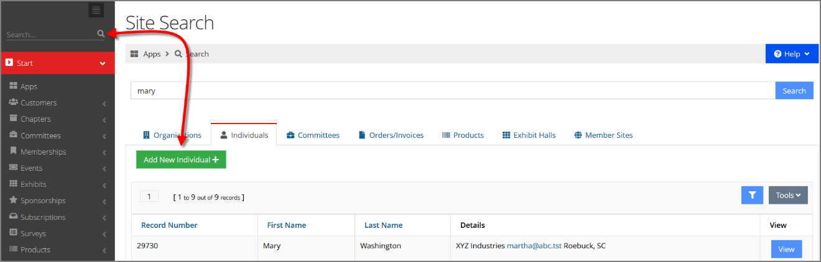Click the blue Search button
This screenshot has width=821, height=262.
(794, 91)
